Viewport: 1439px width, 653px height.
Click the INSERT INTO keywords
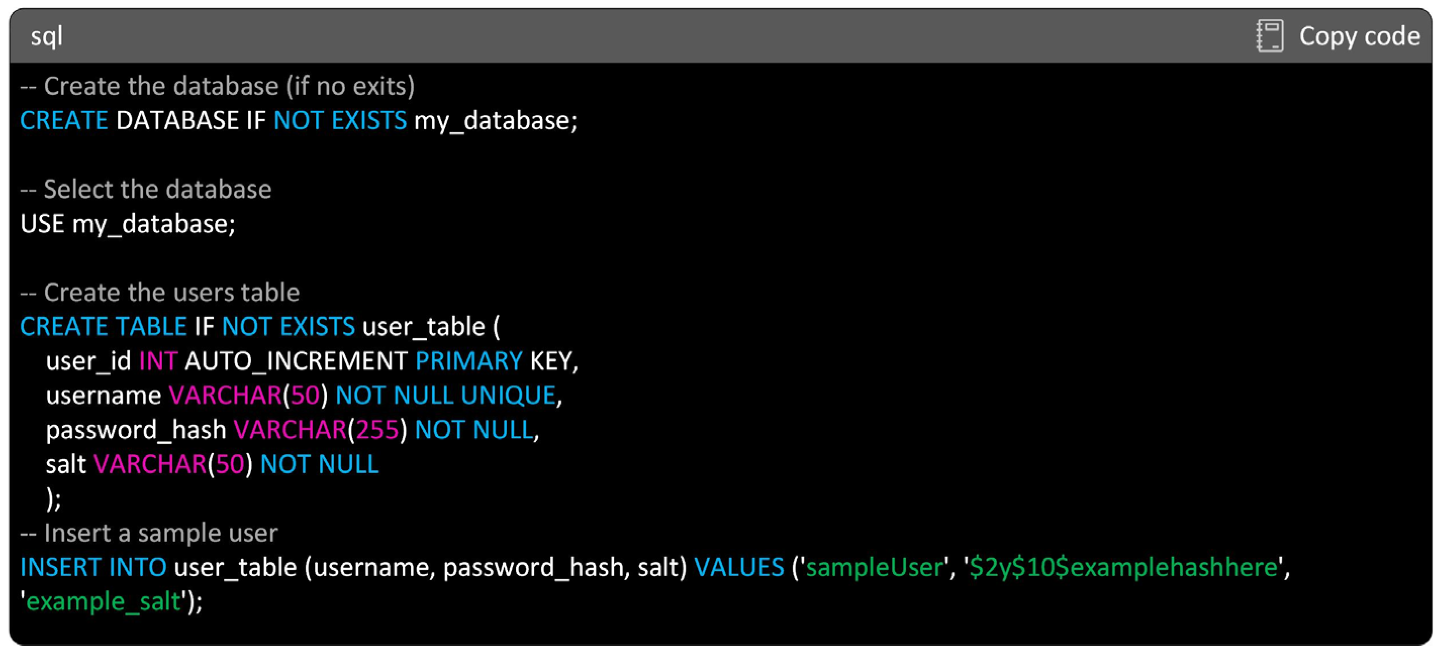click(93, 568)
